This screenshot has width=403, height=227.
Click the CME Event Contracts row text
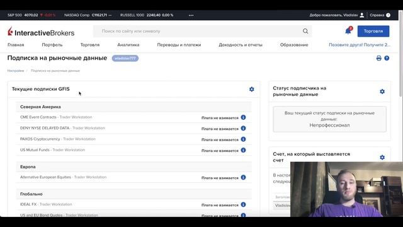point(56,117)
